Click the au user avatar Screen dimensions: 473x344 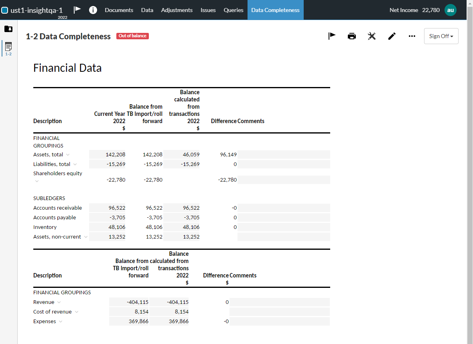(451, 10)
